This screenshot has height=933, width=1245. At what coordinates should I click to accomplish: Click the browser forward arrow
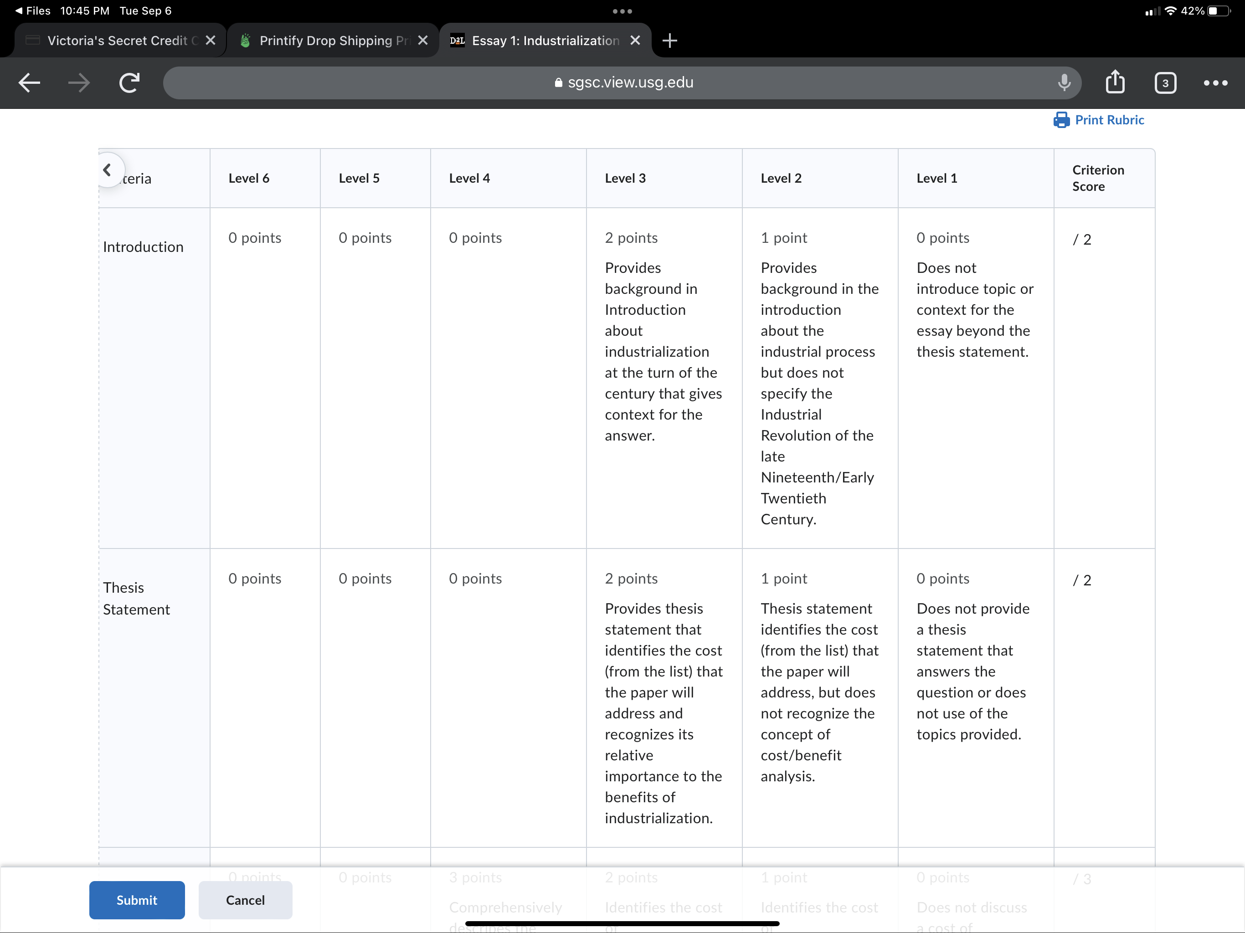tap(79, 83)
